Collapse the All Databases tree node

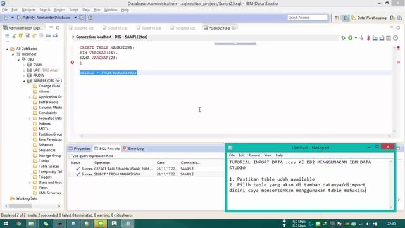pos(7,49)
